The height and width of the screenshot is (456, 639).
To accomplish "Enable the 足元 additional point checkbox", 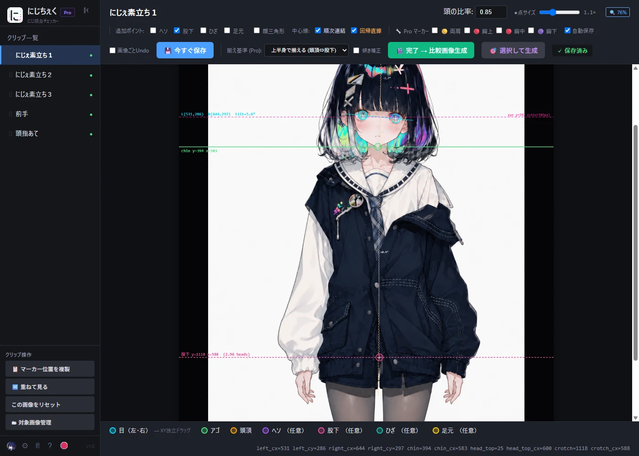I will click(227, 31).
